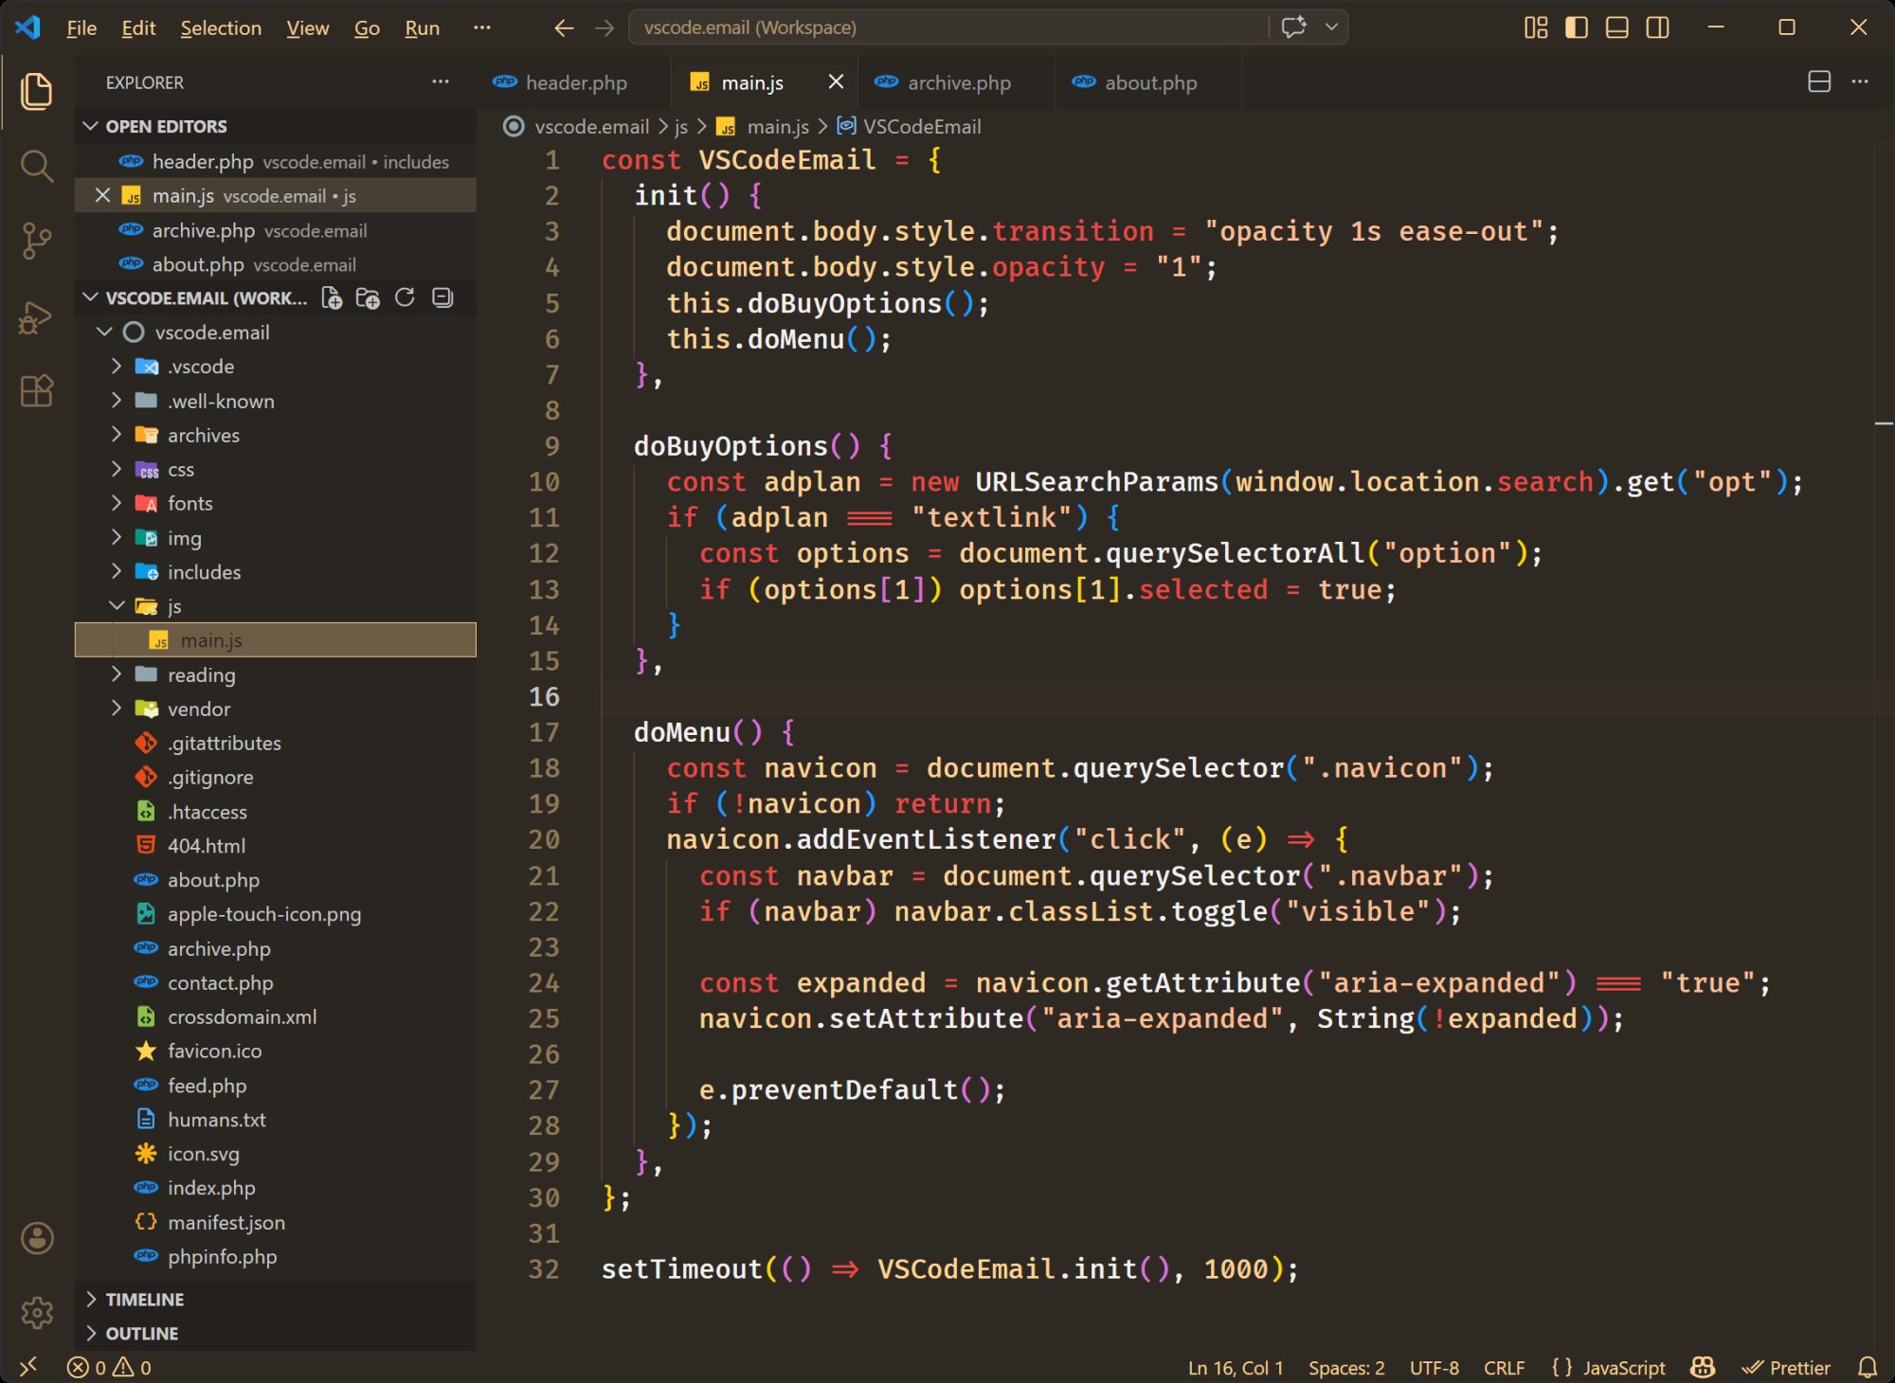The width and height of the screenshot is (1895, 1383).
Task: Switch to the about.php tab
Action: 1150,82
